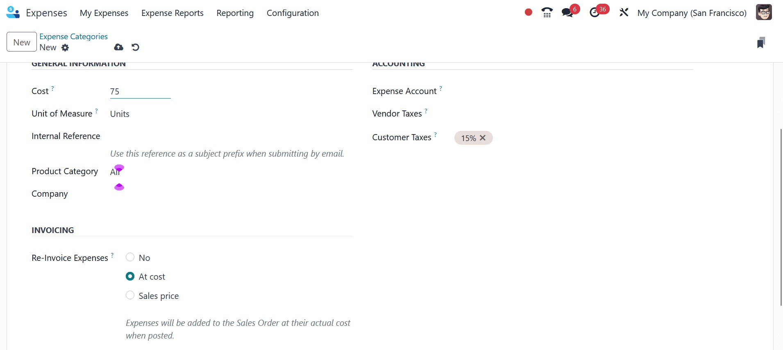Click the 'Use this reference as a subject prefix' hint
Screen dimensions: 783x350
pyautogui.click(x=227, y=154)
